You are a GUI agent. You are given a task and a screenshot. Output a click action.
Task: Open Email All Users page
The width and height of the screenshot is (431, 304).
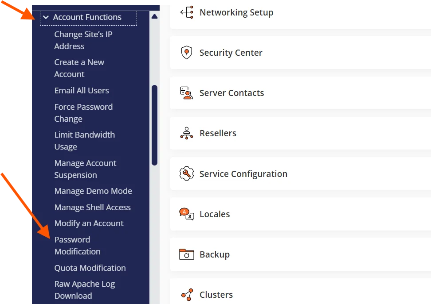click(82, 91)
